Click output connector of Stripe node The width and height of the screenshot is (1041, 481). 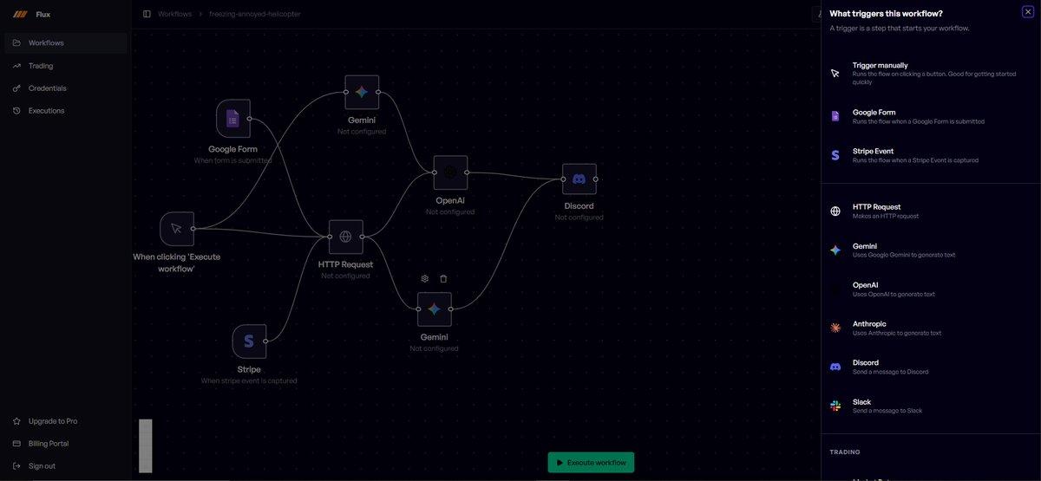click(x=265, y=341)
